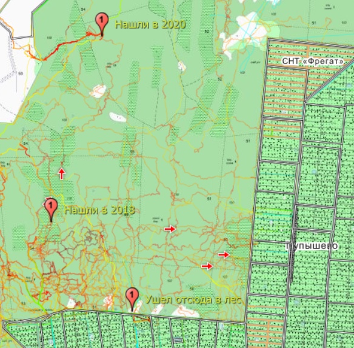This screenshot has width=354, height=348.
Task: Click the small white oval lake
Action: tap(118, 117)
